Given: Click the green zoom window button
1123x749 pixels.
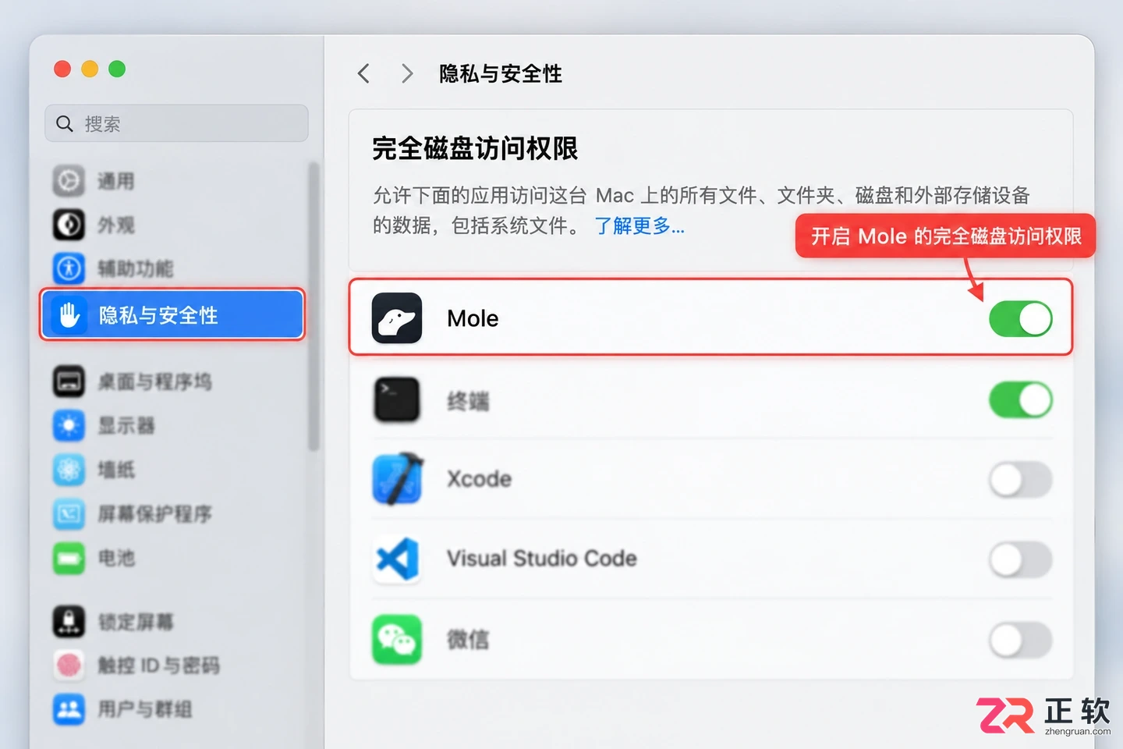Looking at the screenshot, I should [x=117, y=69].
